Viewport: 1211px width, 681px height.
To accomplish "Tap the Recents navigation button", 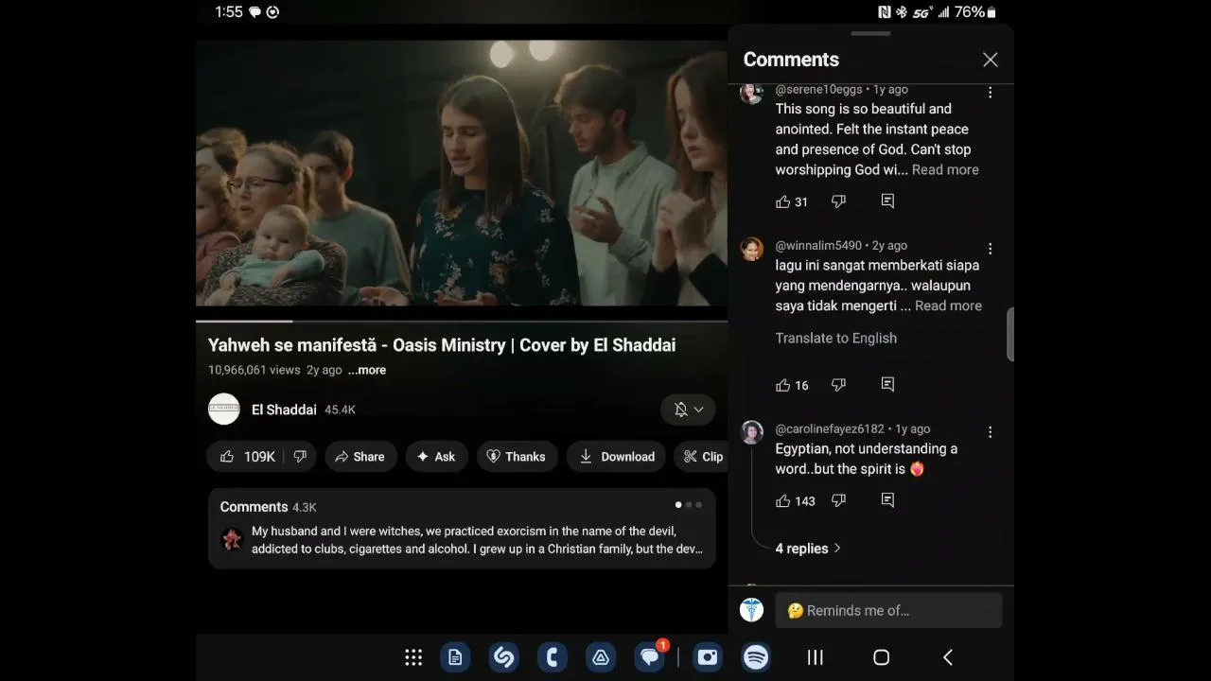I will (x=815, y=657).
